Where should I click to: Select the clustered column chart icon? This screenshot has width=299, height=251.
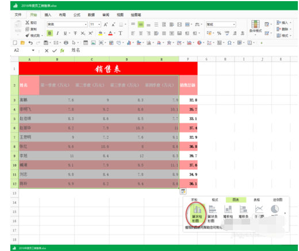[x=197, y=214]
